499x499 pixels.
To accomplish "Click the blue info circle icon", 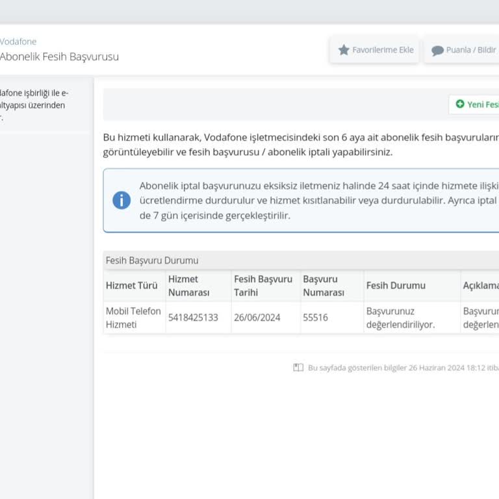I will [x=122, y=200].
